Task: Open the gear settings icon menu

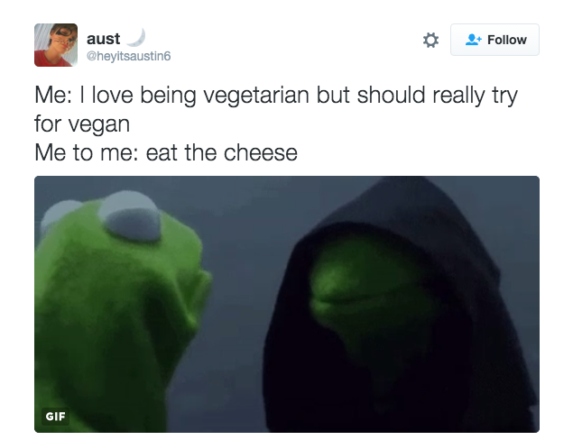Action: pos(430,40)
